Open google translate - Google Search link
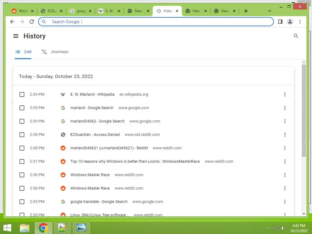This screenshot has height=234, width=312. pos(99,202)
